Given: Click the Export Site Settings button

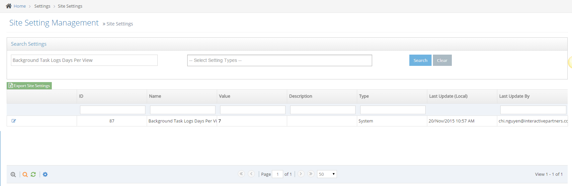Looking at the screenshot, I should pos(29,86).
